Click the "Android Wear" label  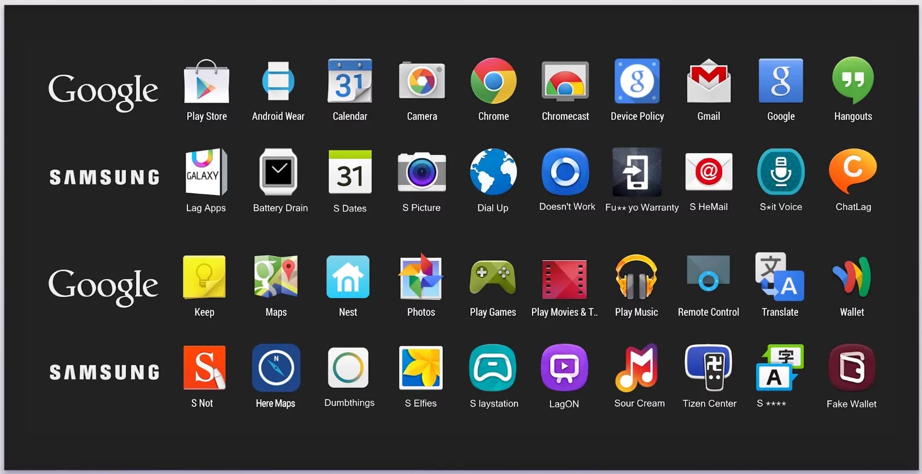278,116
